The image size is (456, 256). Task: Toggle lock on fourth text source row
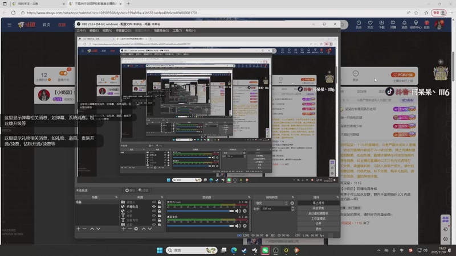pos(159,216)
